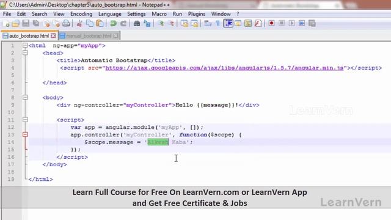Open the Window menu

click(x=221, y=14)
